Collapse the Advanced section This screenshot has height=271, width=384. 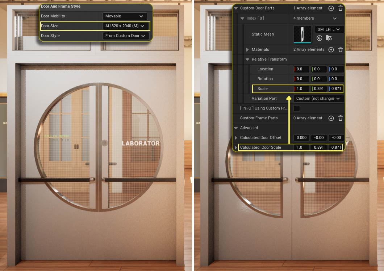(x=236, y=128)
